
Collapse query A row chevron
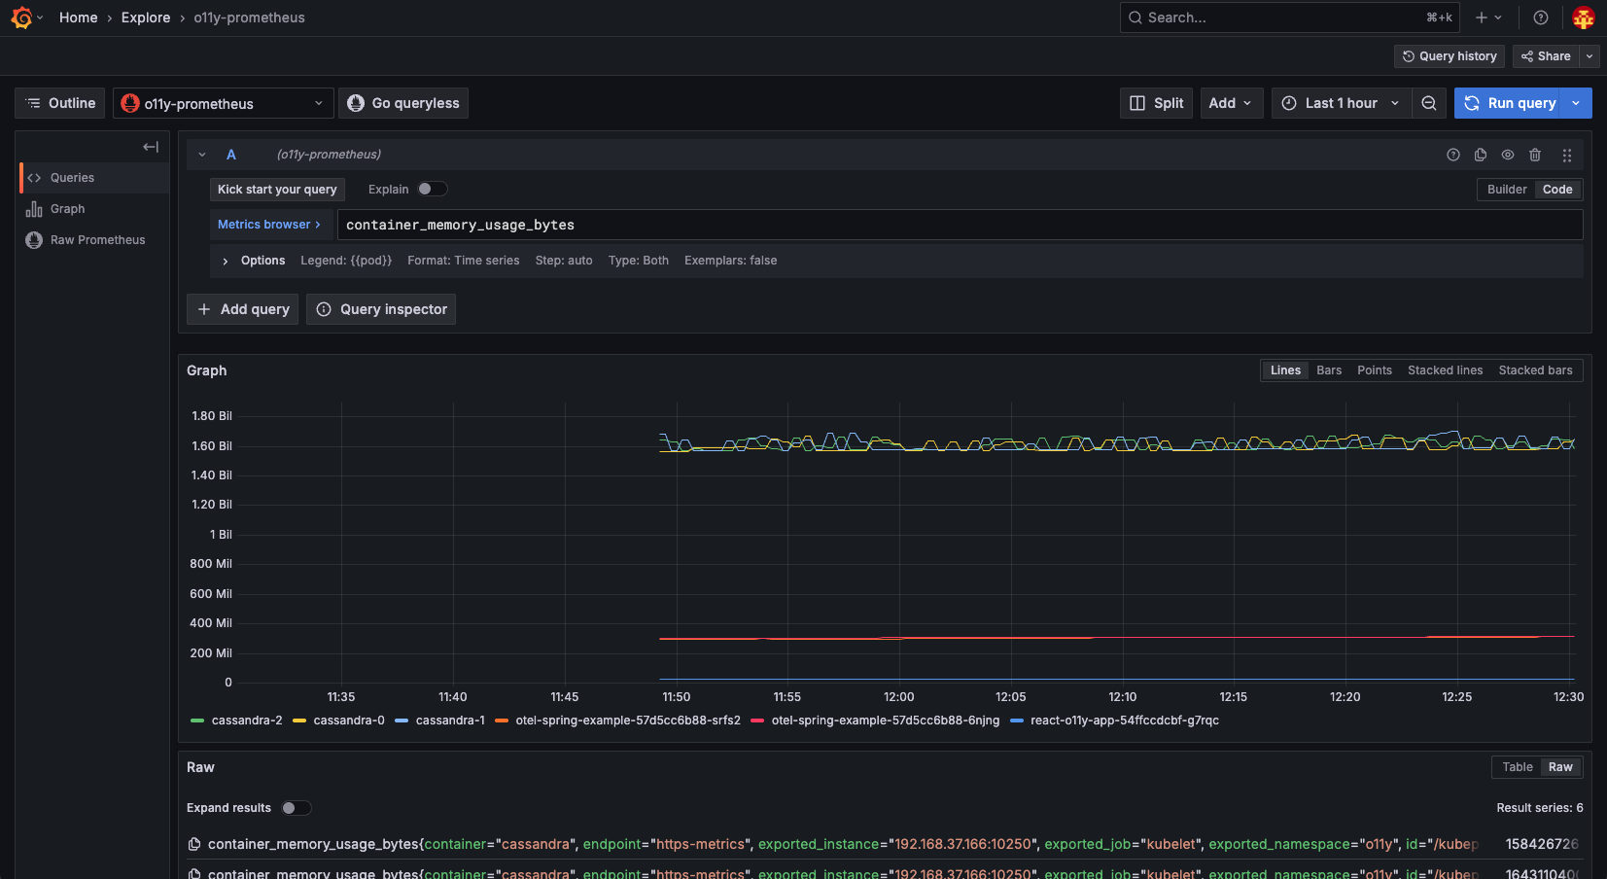point(202,155)
